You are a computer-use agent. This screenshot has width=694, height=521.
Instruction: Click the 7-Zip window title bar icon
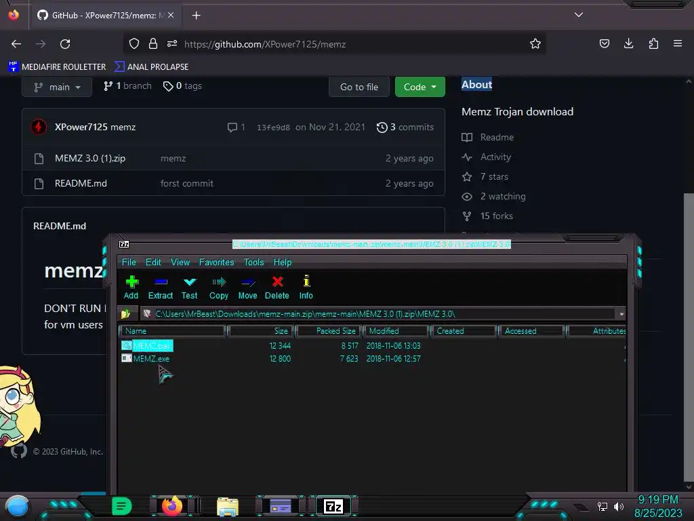point(125,244)
